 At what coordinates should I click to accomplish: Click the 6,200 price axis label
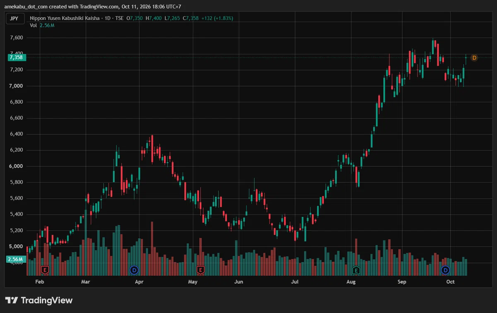pyautogui.click(x=16, y=150)
